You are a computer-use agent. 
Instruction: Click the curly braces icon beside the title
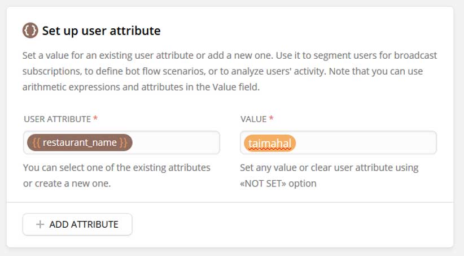tap(30, 31)
